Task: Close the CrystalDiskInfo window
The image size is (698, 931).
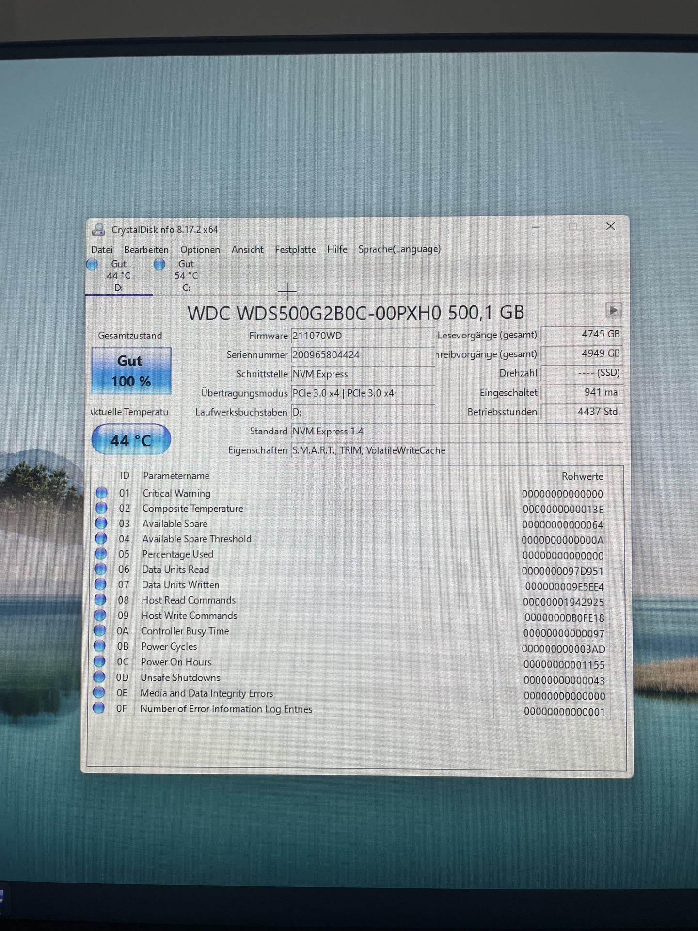Action: pos(611,226)
